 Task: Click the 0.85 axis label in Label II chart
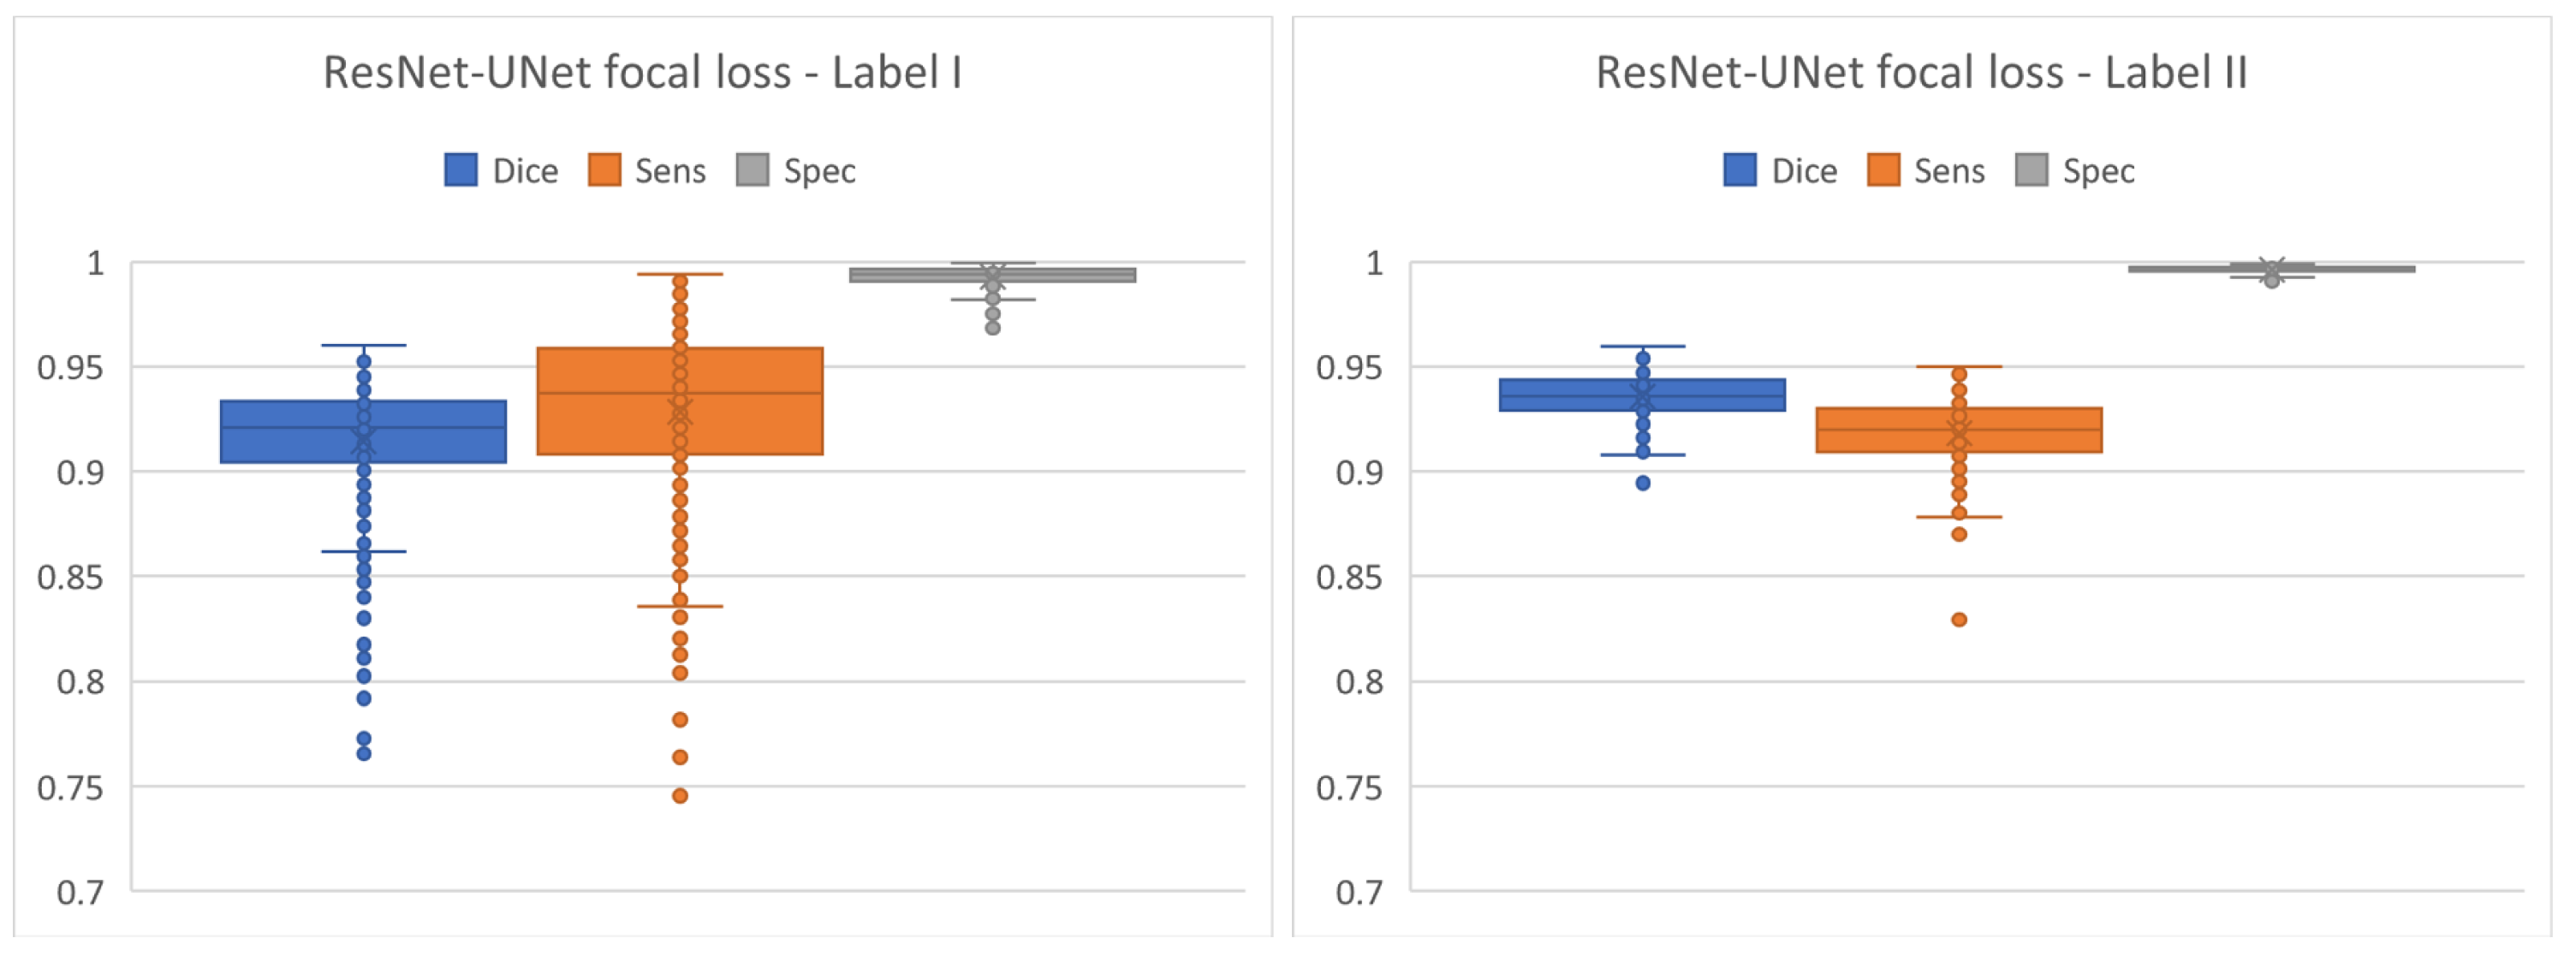pyautogui.click(x=1349, y=577)
